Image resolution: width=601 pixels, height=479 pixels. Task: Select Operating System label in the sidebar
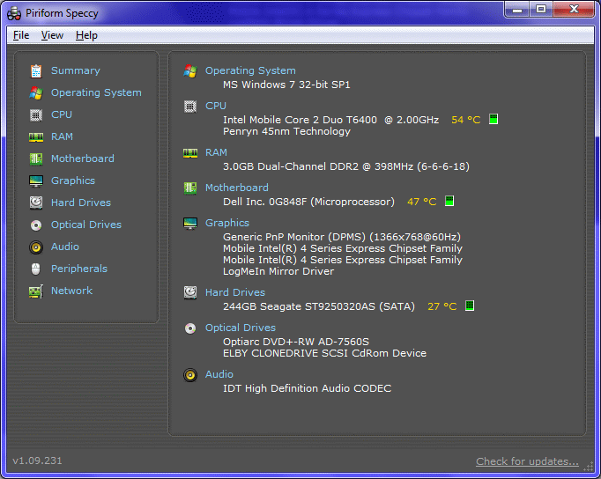pyautogui.click(x=96, y=93)
